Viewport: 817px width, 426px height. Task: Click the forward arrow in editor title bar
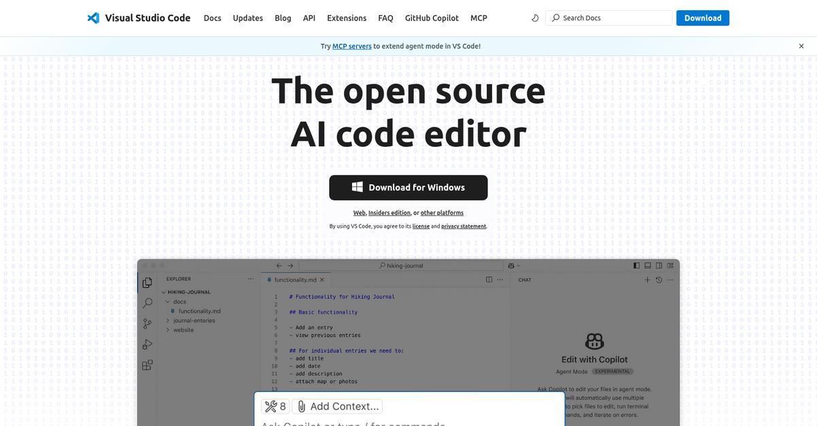(x=290, y=266)
